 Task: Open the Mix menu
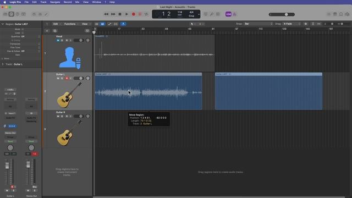(77, 2)
